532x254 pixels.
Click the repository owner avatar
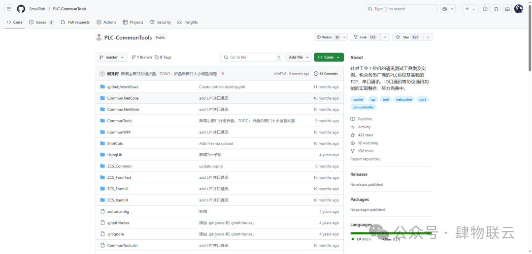[x=99, y=37]
